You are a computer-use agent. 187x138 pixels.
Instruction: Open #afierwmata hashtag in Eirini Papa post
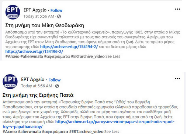tap(30, 132)
